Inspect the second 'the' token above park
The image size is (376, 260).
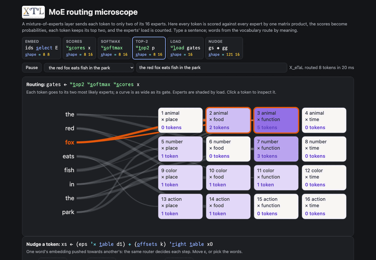70,198
